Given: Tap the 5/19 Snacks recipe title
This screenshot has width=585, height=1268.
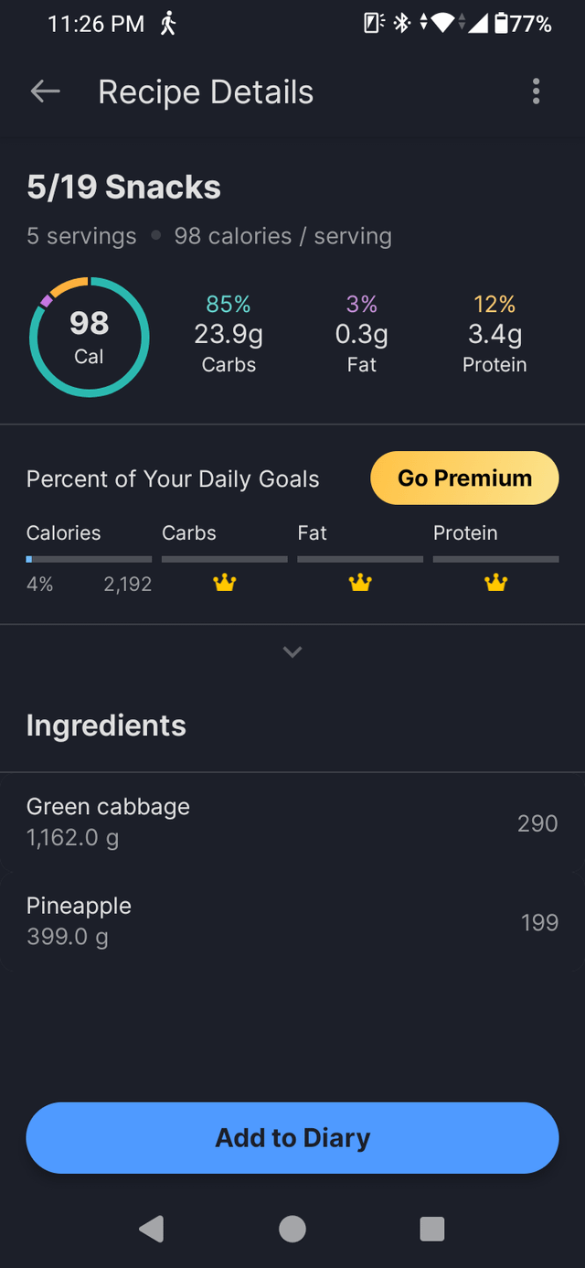Looking at the screenshot, I should pyautogui.click(x=123, y=188).
